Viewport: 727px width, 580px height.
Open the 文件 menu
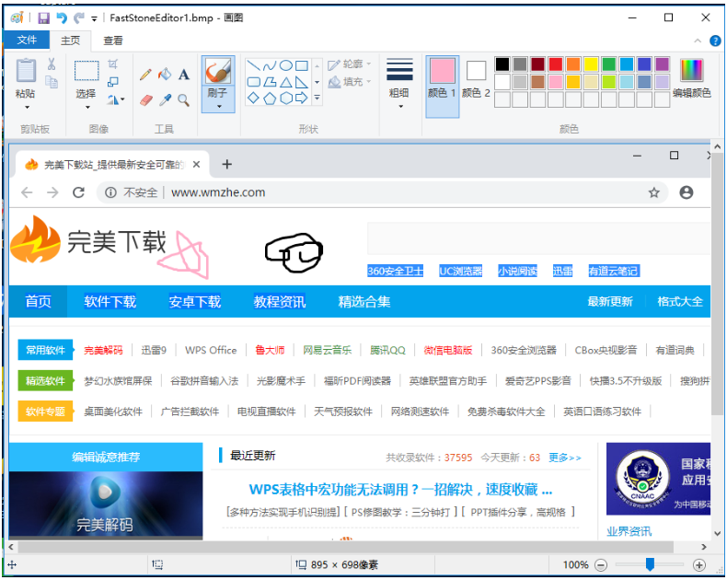27,41
